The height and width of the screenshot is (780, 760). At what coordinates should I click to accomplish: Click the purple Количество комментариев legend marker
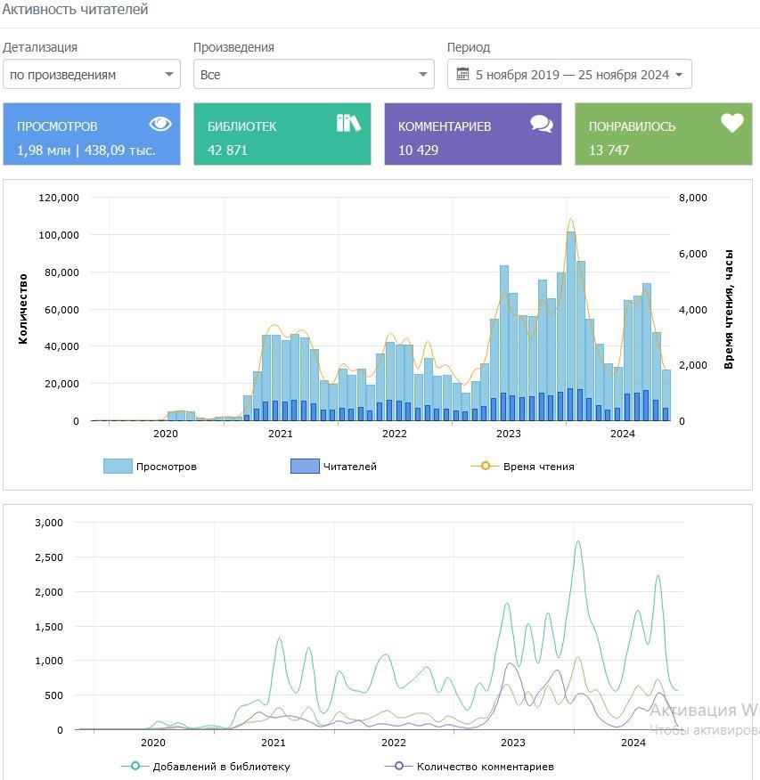[x=399, y=766]
